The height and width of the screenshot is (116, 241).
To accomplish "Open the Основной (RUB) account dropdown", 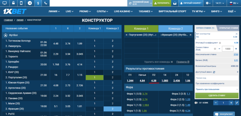I will point(140,3).
